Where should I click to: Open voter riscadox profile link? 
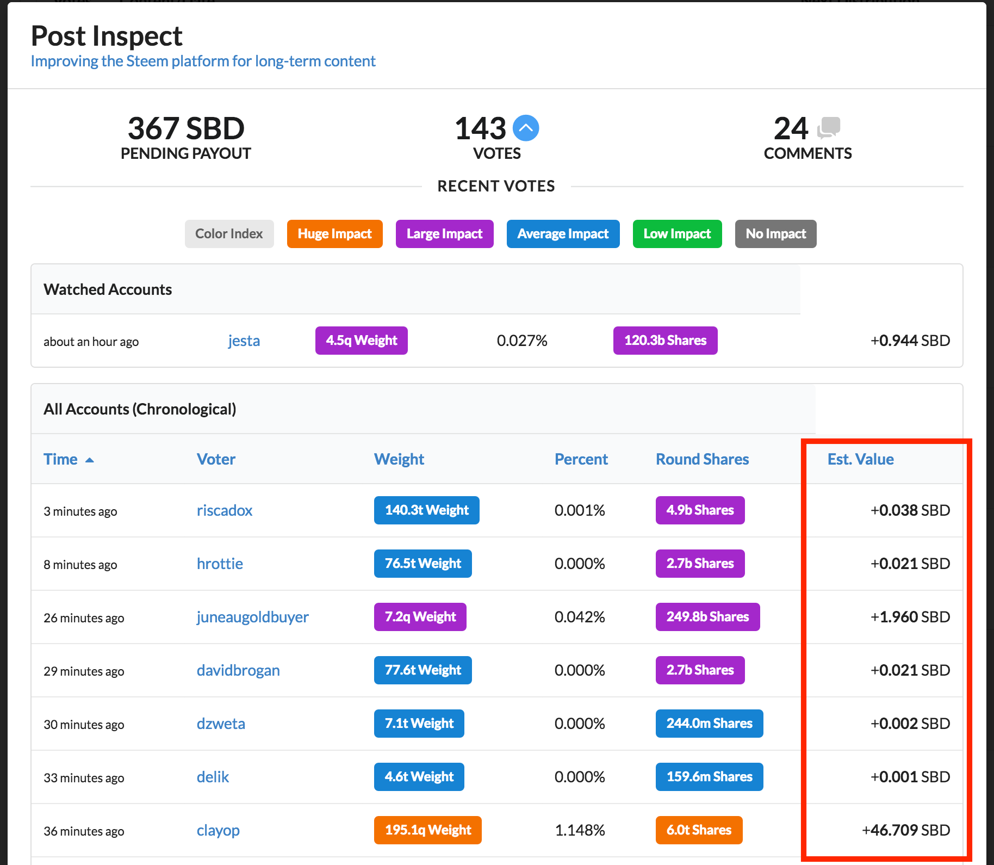click(x=225, y=510)
